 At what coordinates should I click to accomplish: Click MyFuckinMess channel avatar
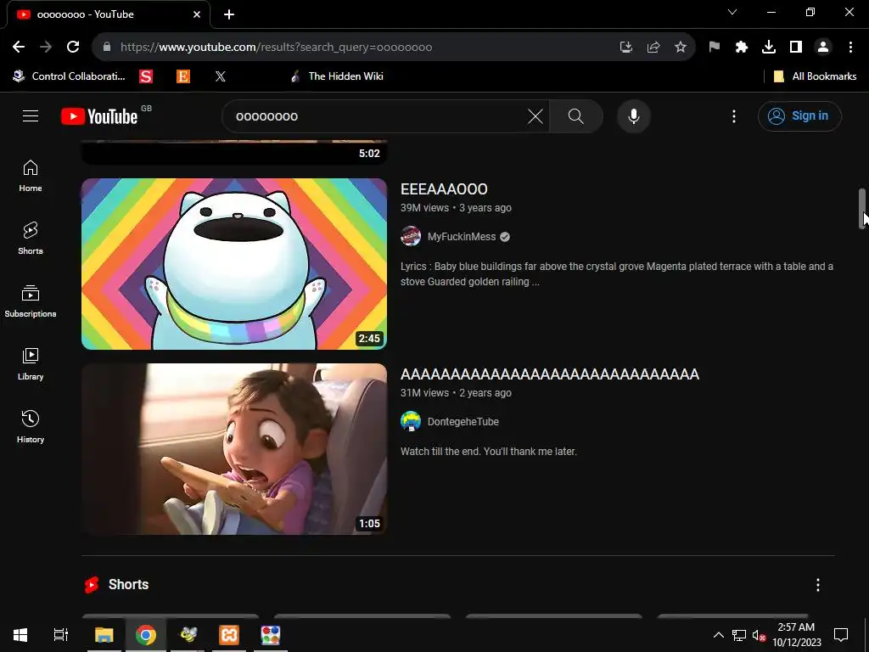point(411,236)
